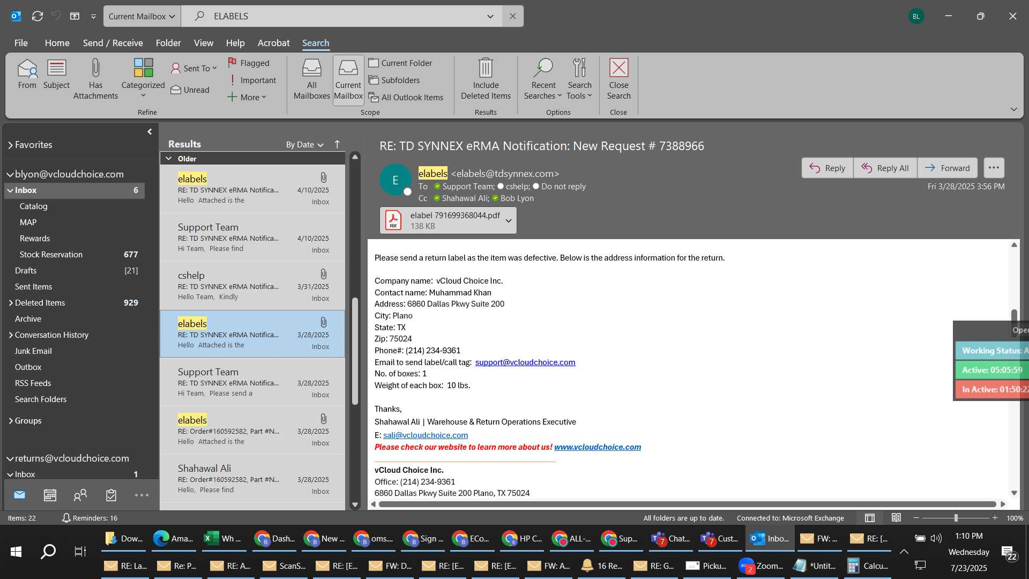
Task: Switch to Normal view in status bar
Action: (870, 518)
